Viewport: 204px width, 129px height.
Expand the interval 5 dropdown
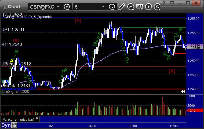click(x=103, y=7)
